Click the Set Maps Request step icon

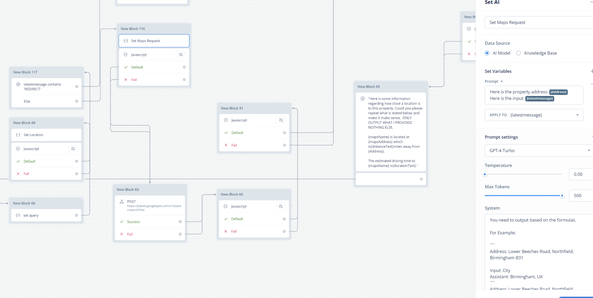click(x=126, y=41)
